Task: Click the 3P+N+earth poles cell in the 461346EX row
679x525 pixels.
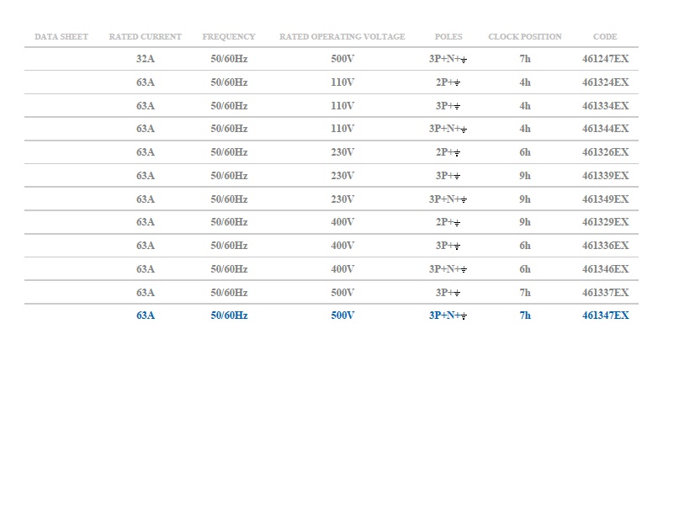Action: tap(448, 269)
